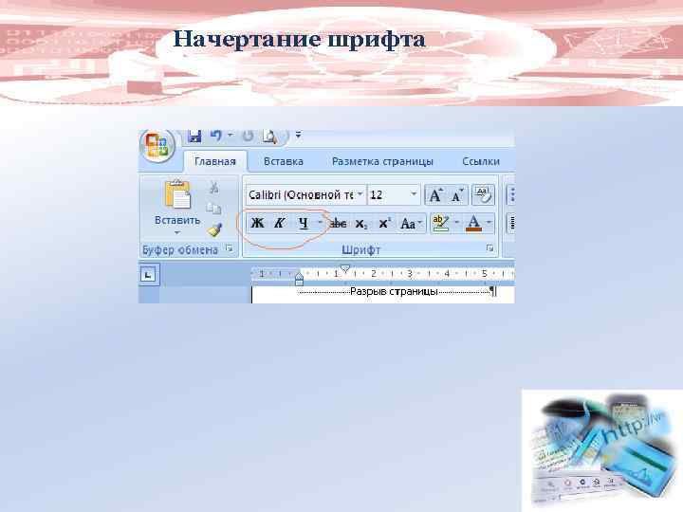Click the Cut scissors icon
This screenshot has width=683, height=512.
(x=213, y=188)
